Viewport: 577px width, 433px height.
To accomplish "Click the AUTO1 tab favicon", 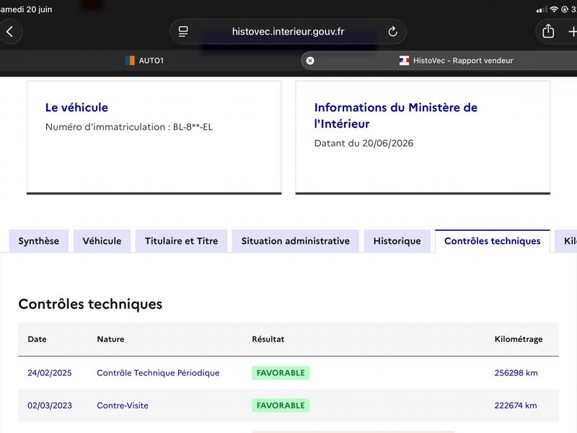I will coord(130,61).
